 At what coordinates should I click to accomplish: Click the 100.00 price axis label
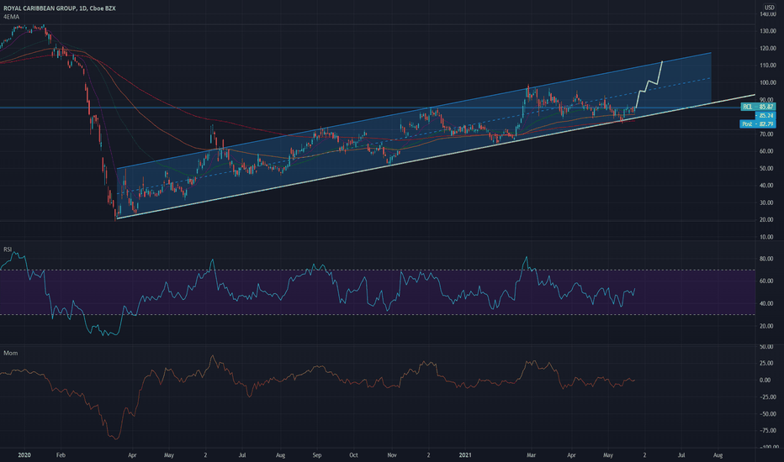tap(767, 82)
